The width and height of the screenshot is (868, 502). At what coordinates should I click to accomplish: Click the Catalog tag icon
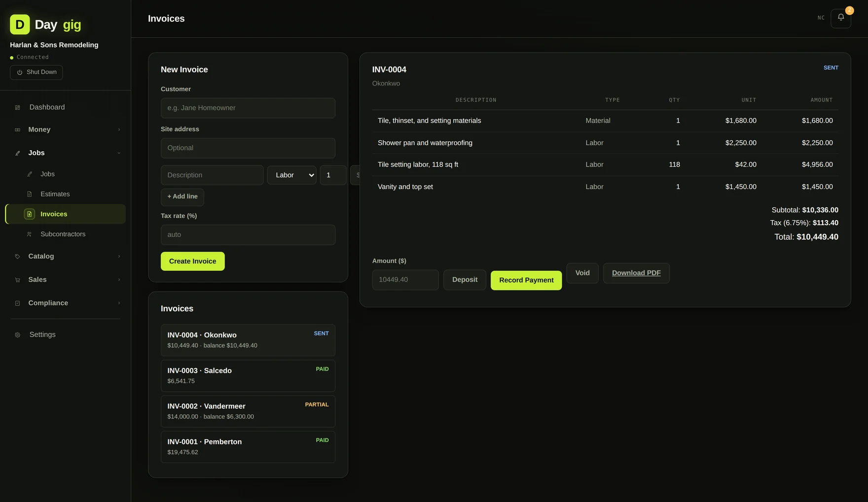coord(18,256)
